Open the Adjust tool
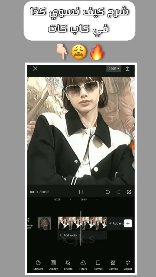The width and height of the screenshot is (156, 277). point(128,265)
